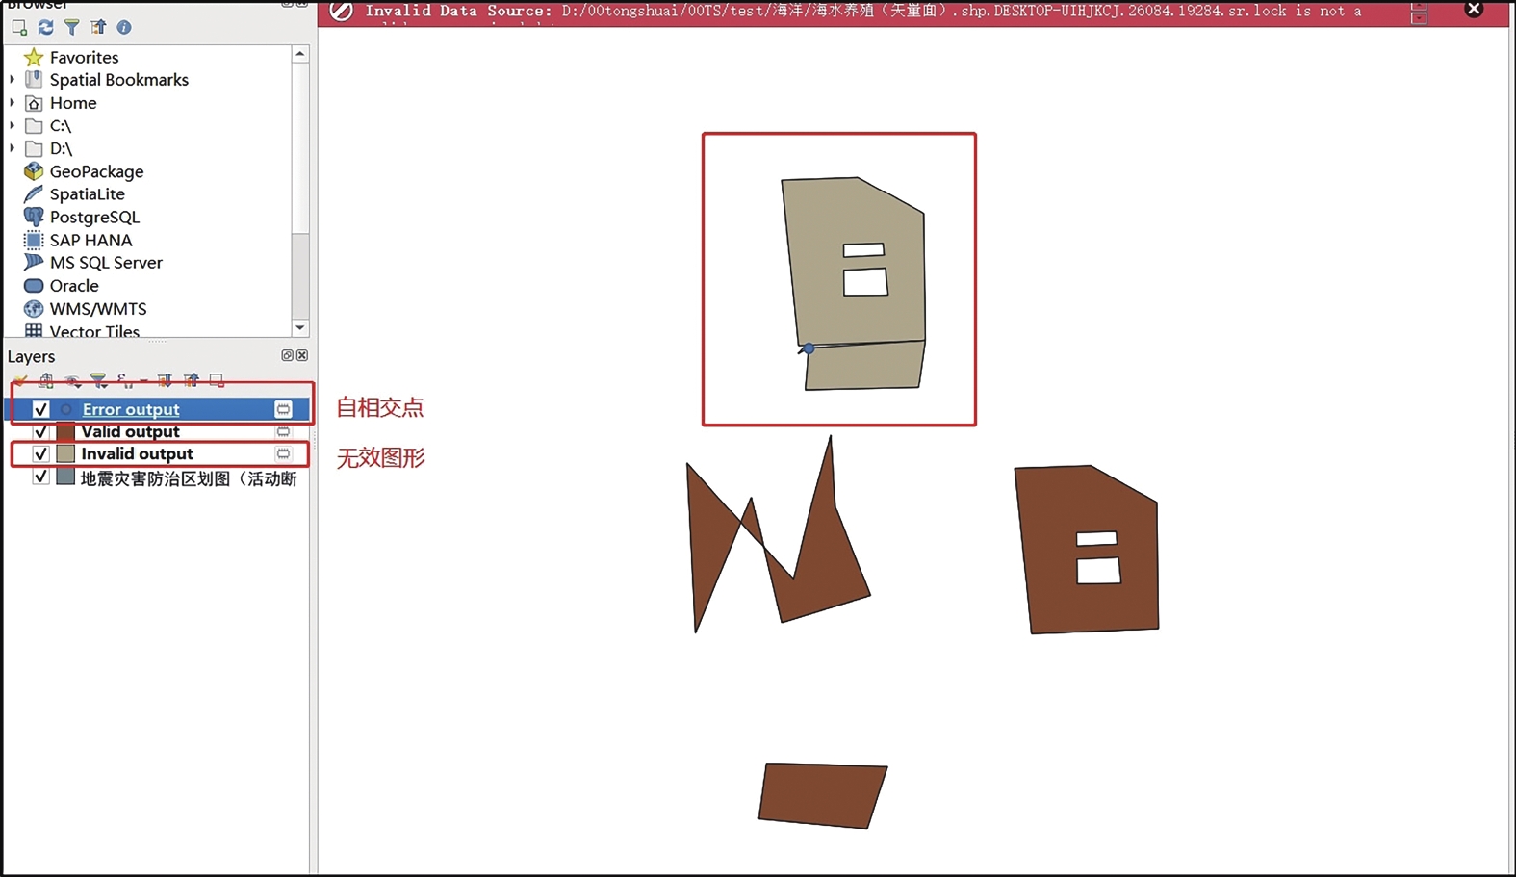Click the 地震灾害防治区划图 blue-gray swatch
The width and height of the screenshot is (1516, 877).
65,477
